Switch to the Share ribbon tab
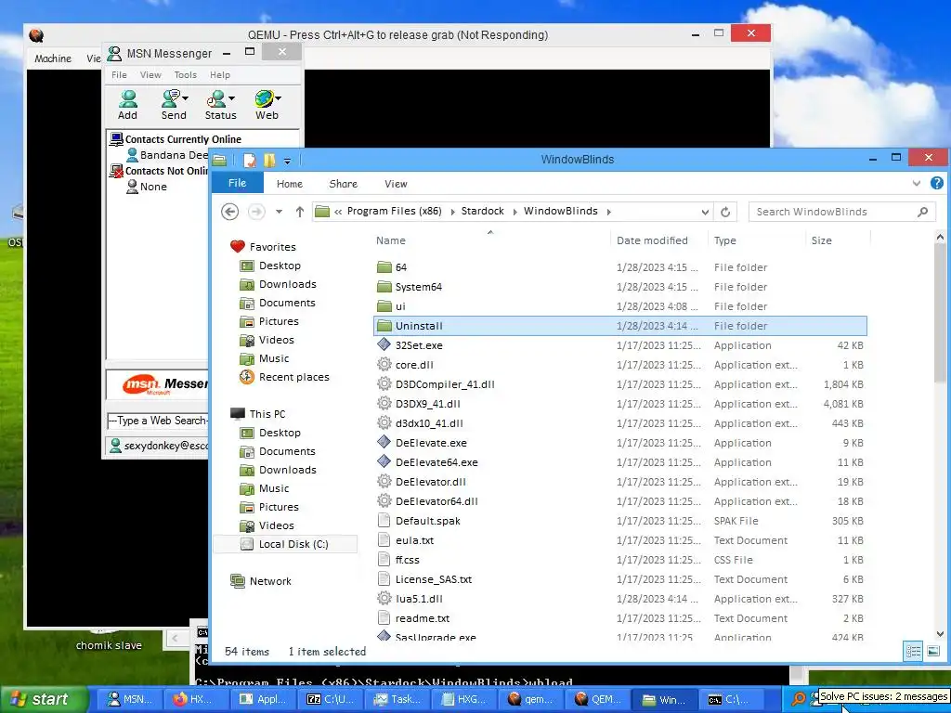The height and width of the screenshot is (713, 951). pos(343,184)
